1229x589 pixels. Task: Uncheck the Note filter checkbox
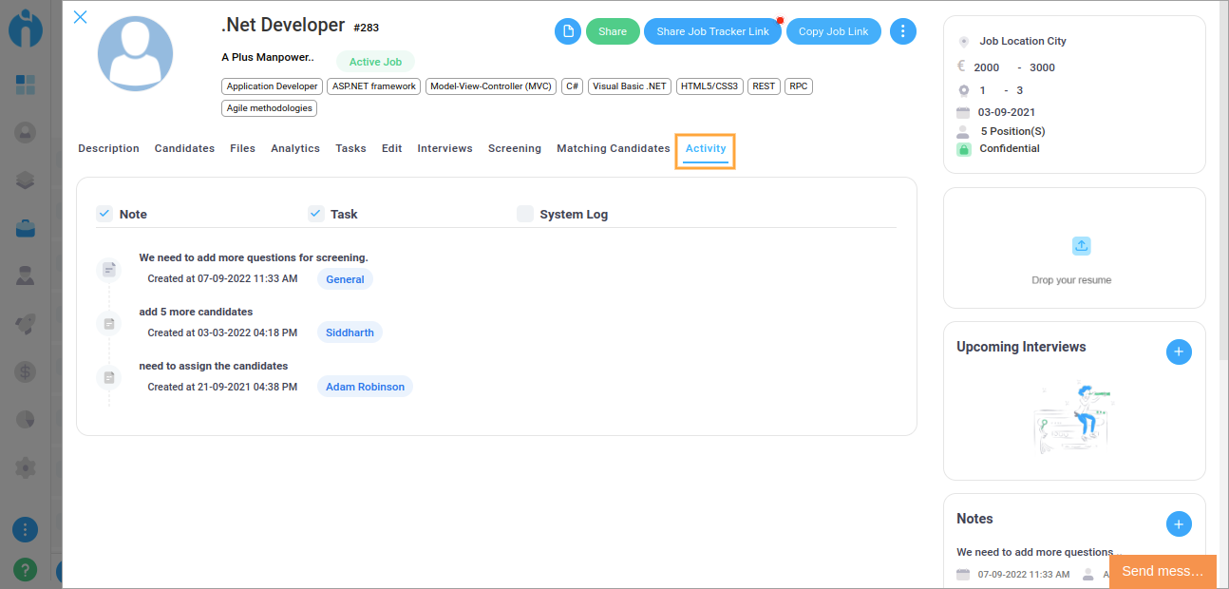104,214
